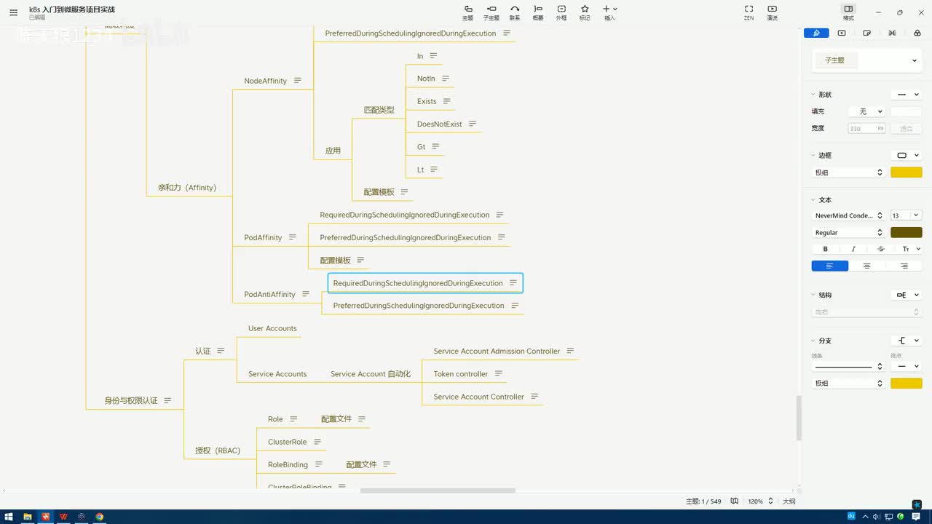
Task: Choose a shape from the 形状 dropdown
Action: click(x=907, y=95)
